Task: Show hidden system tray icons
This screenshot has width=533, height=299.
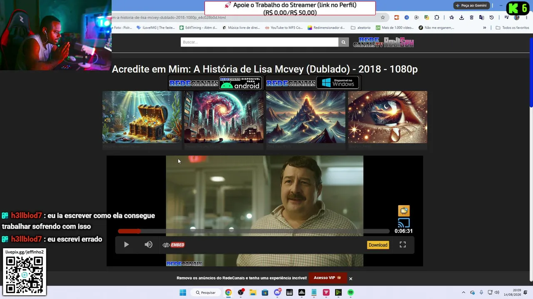Action: 463,292
